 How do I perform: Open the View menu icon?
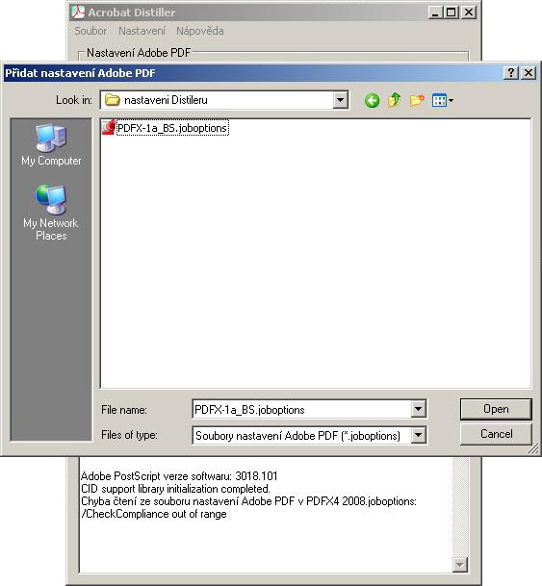(x=442, y=100)
